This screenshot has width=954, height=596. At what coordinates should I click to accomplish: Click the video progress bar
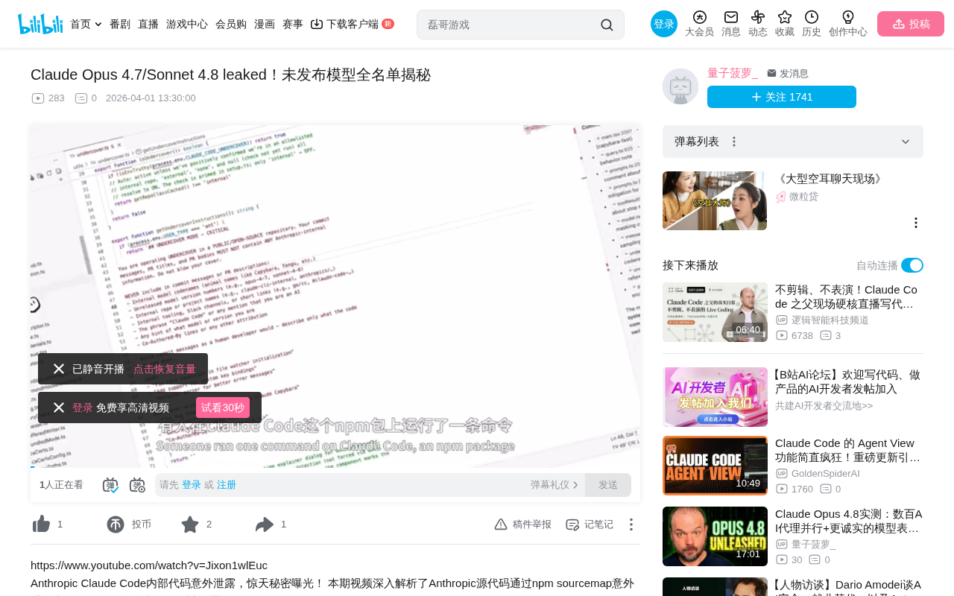335,467
